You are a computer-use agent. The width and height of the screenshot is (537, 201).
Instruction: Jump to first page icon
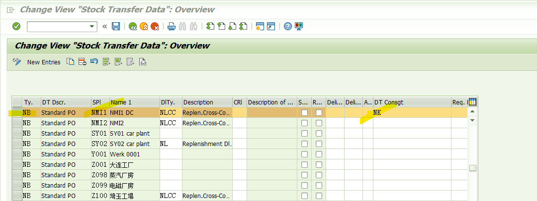click(210, 26)
